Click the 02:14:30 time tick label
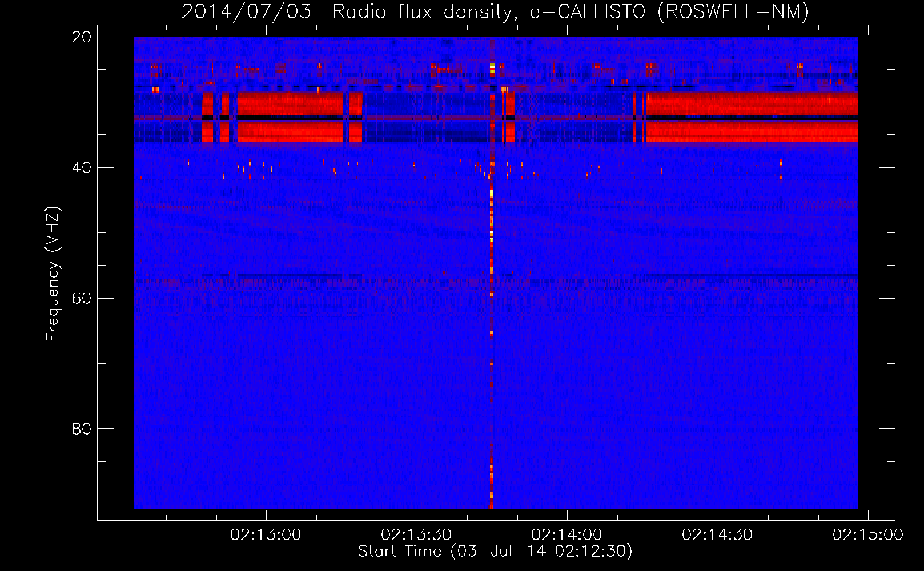The height and width of the screenshot is (571, 924). [x=717, y=535]
